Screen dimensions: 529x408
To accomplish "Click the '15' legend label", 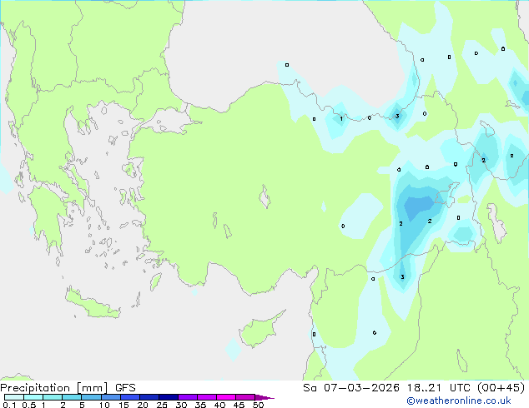I will pos(123,405).
